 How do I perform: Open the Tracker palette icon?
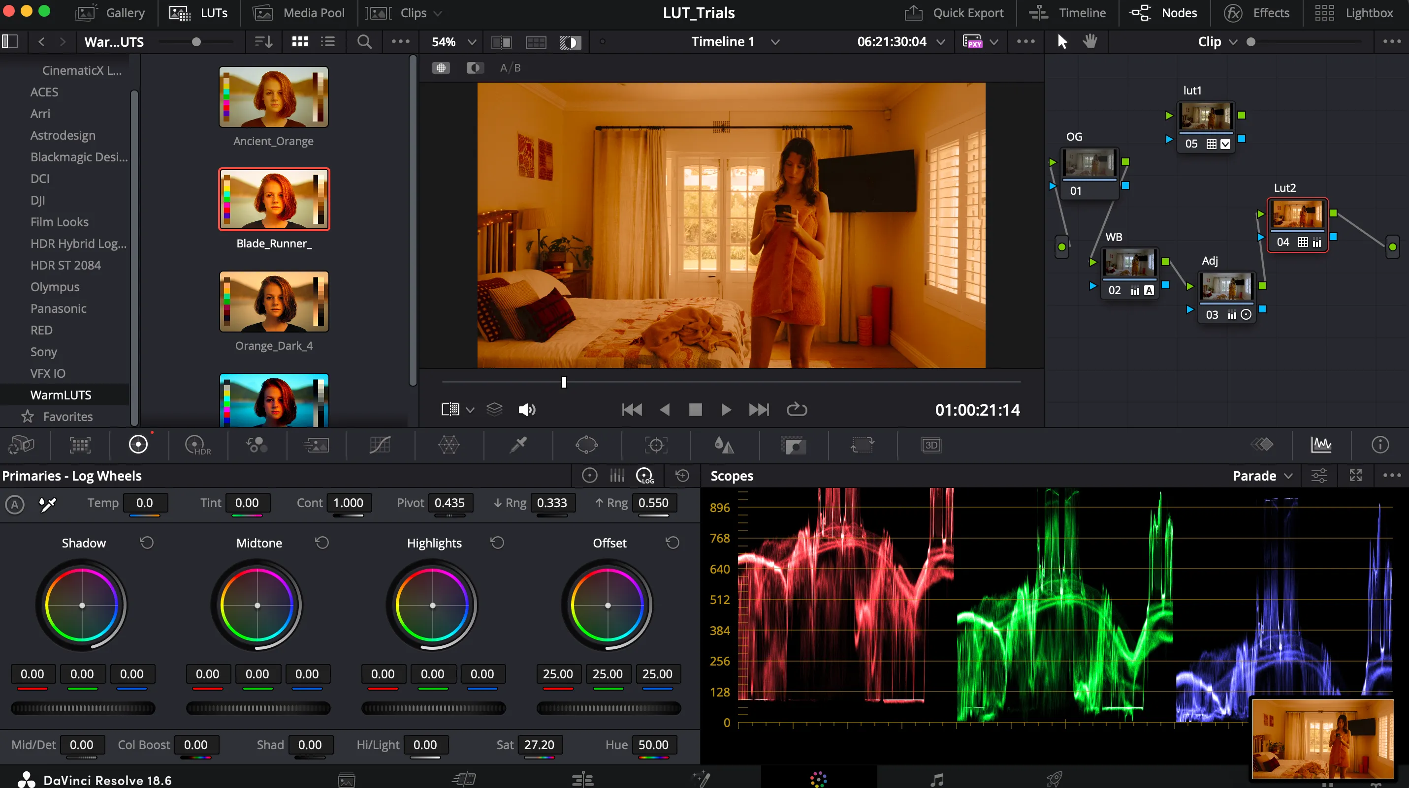point(655,445)
